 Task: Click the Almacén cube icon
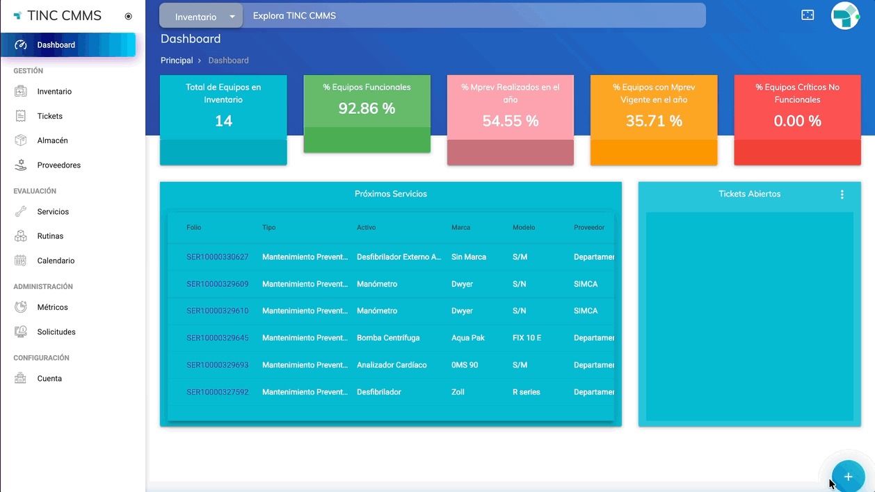pos(21,140)
